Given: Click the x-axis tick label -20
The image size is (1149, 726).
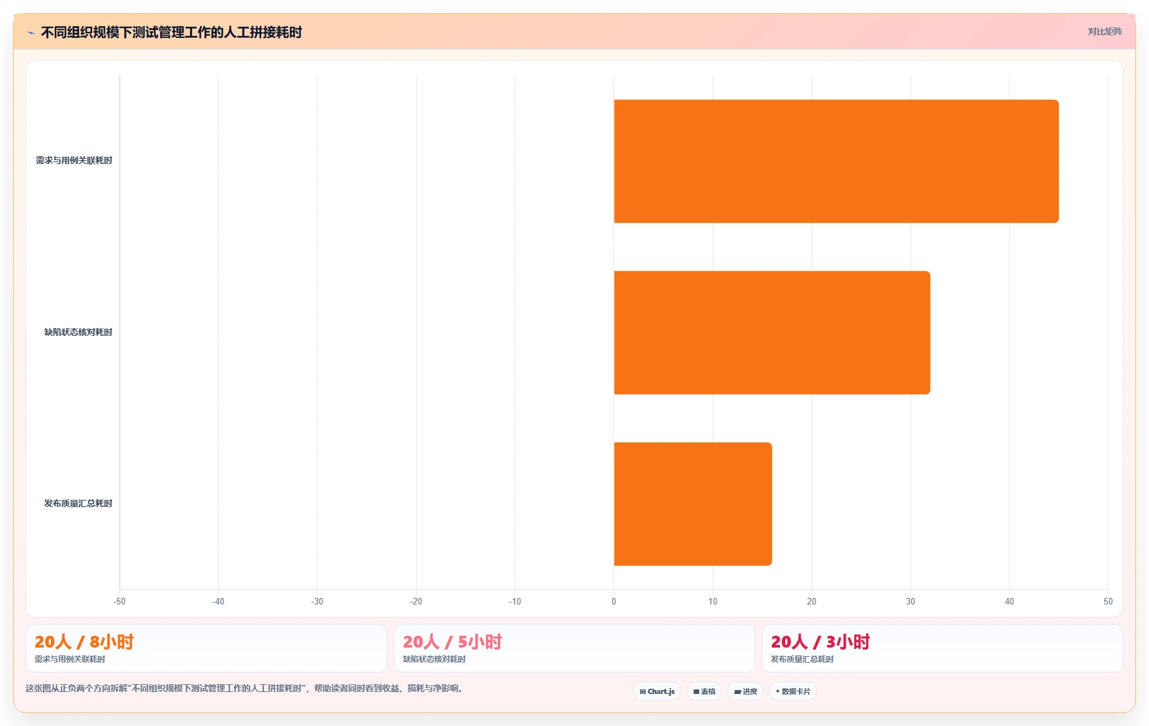Looking at the screenshot, I should [x=416, y=601].
